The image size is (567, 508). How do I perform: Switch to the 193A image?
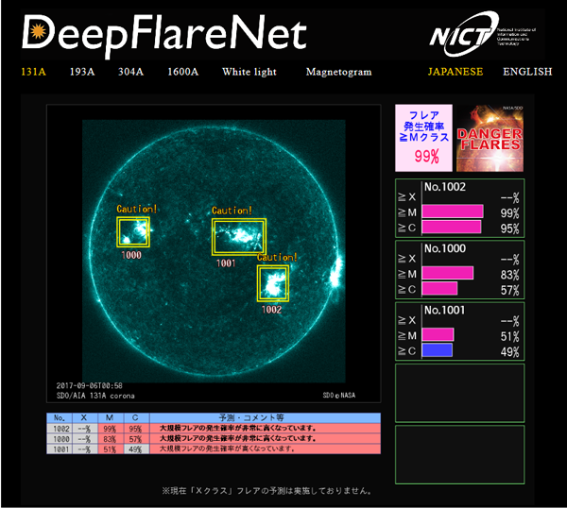coord(82,72)
